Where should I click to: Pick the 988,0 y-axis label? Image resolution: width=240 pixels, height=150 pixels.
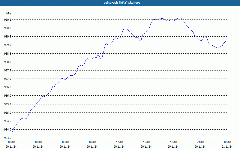[x=7, y=62]
